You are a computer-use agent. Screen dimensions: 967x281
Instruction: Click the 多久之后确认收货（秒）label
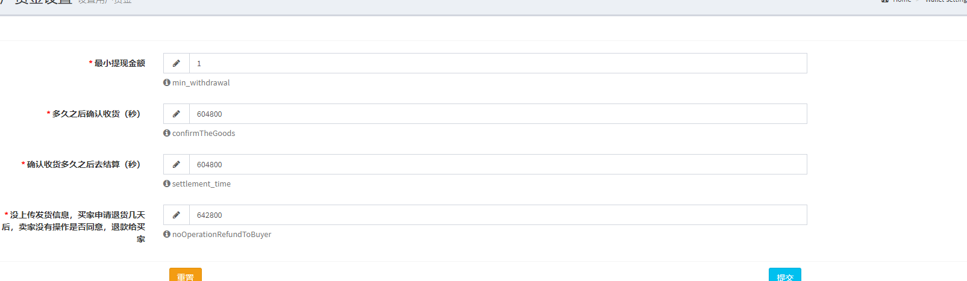tap(96, 114)
